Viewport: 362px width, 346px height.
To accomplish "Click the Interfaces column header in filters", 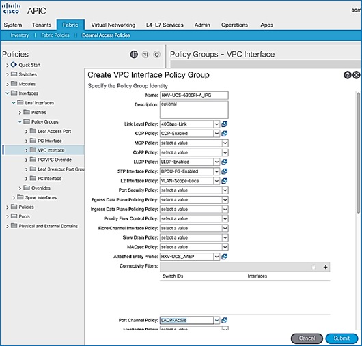I will (257, 276).
